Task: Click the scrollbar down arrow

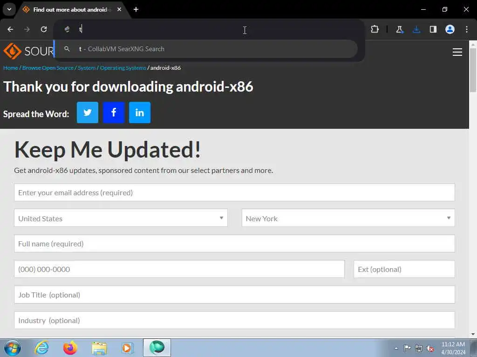Action: click(473, 334)
